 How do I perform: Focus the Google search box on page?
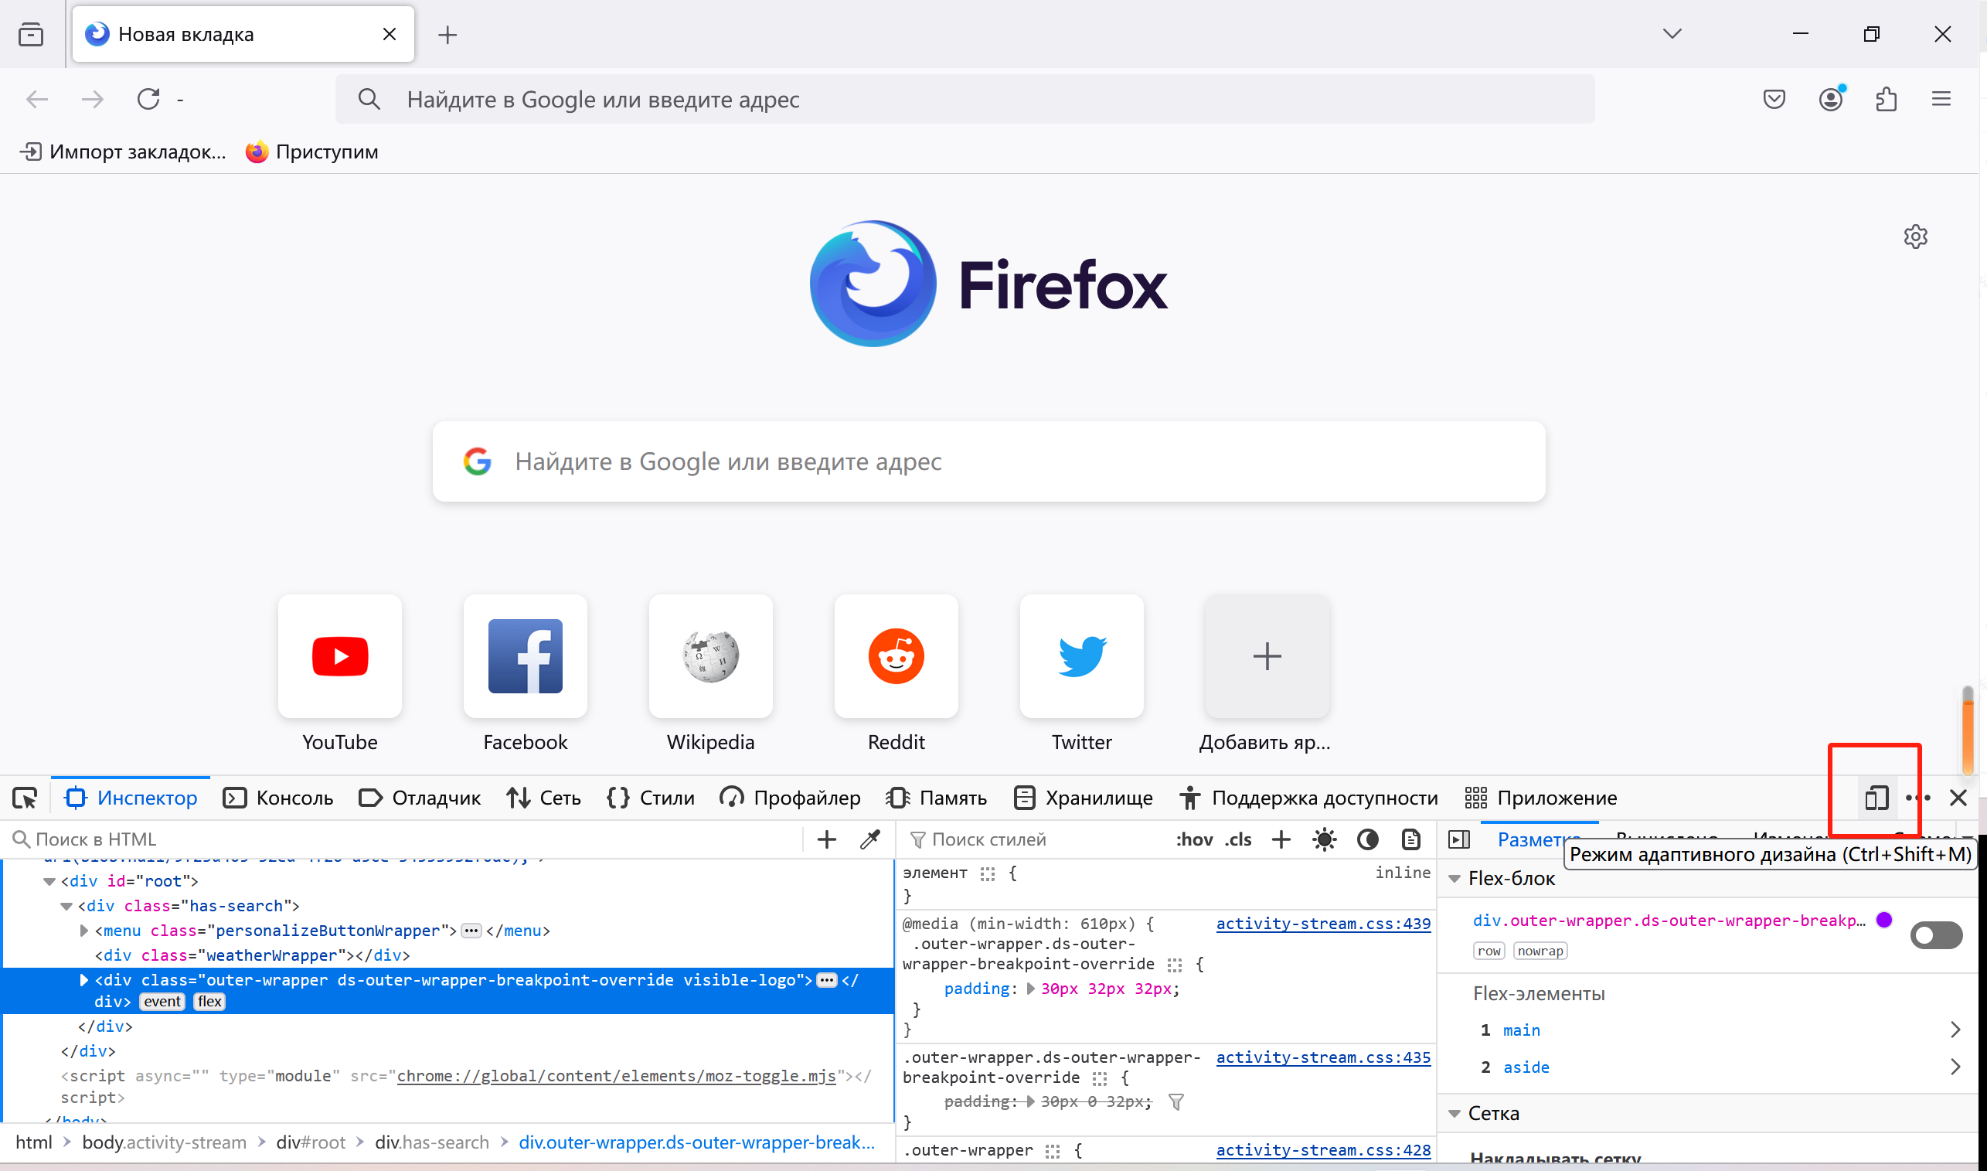tap(988, 461)
